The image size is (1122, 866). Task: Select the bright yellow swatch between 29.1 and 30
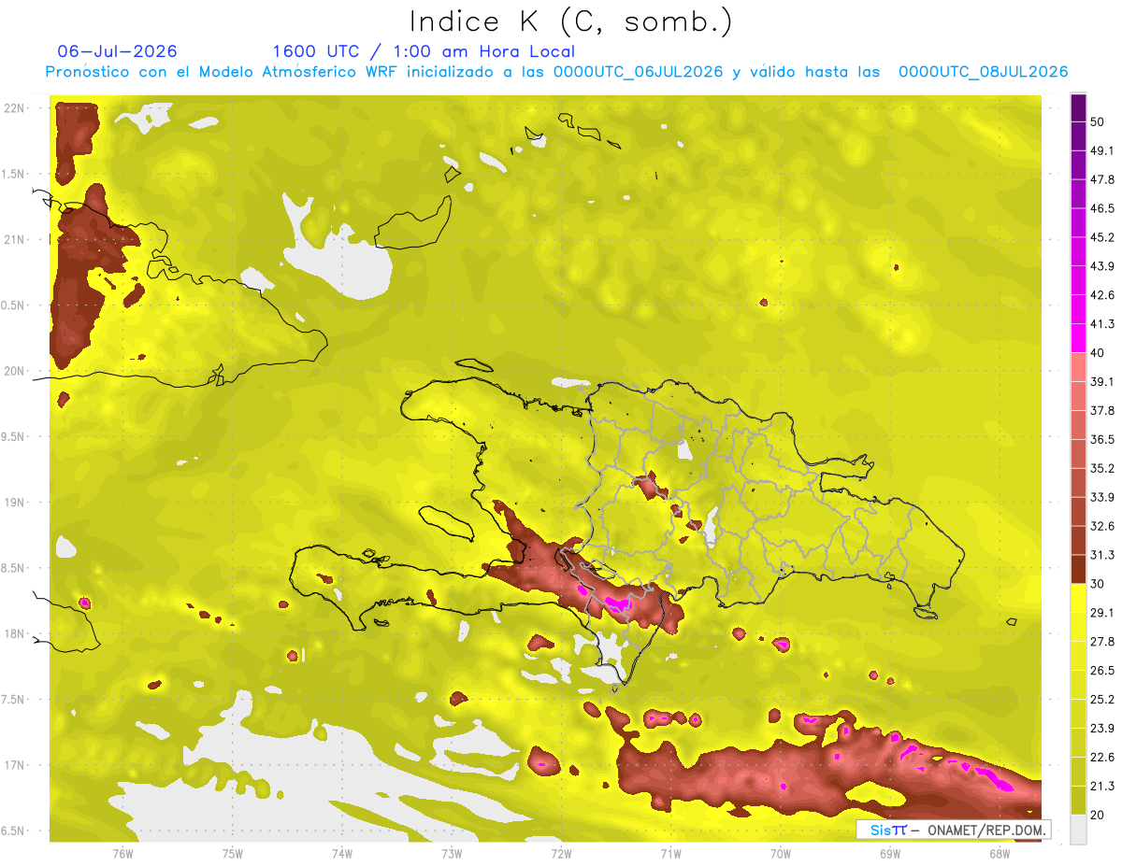[1078, 598]
